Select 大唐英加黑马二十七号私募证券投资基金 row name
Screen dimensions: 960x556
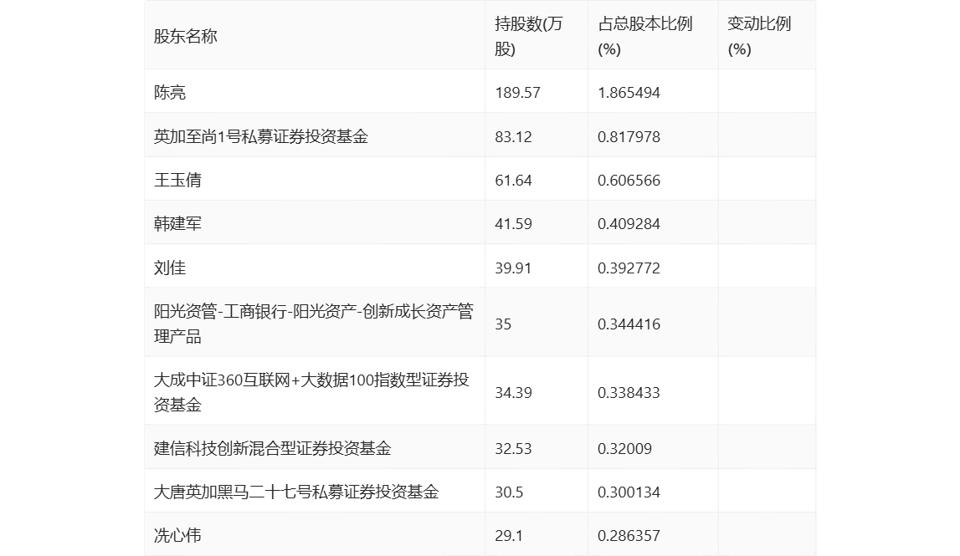pyautogui.click(x=296, y=492)
